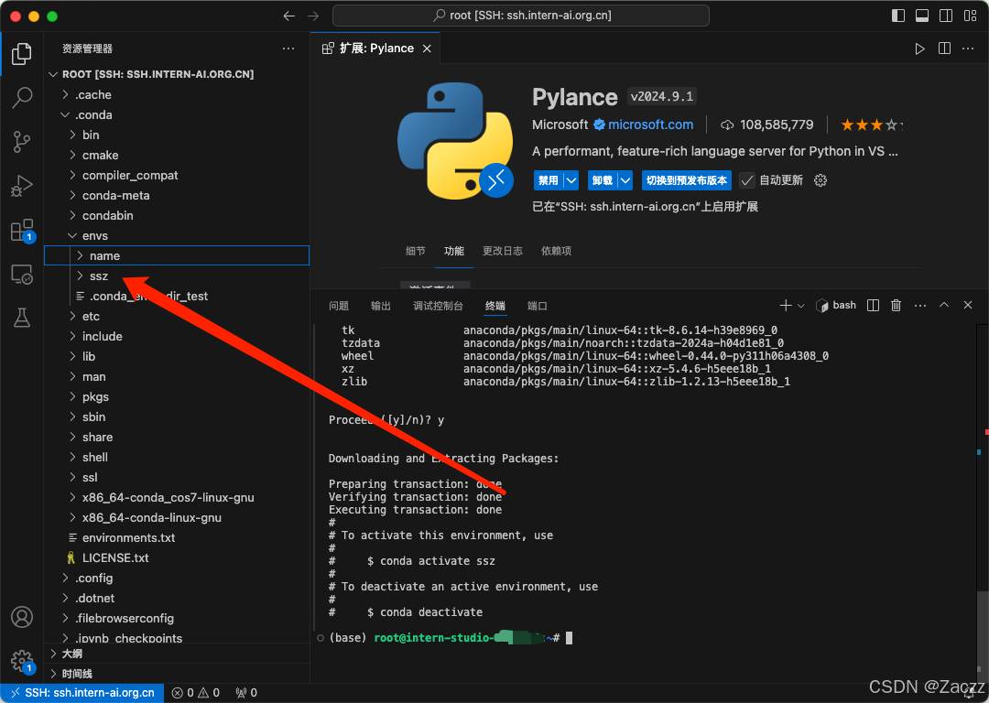Screen dimensions: 989x703
Task: Select the Changelog tab
Action: (503, 251)
